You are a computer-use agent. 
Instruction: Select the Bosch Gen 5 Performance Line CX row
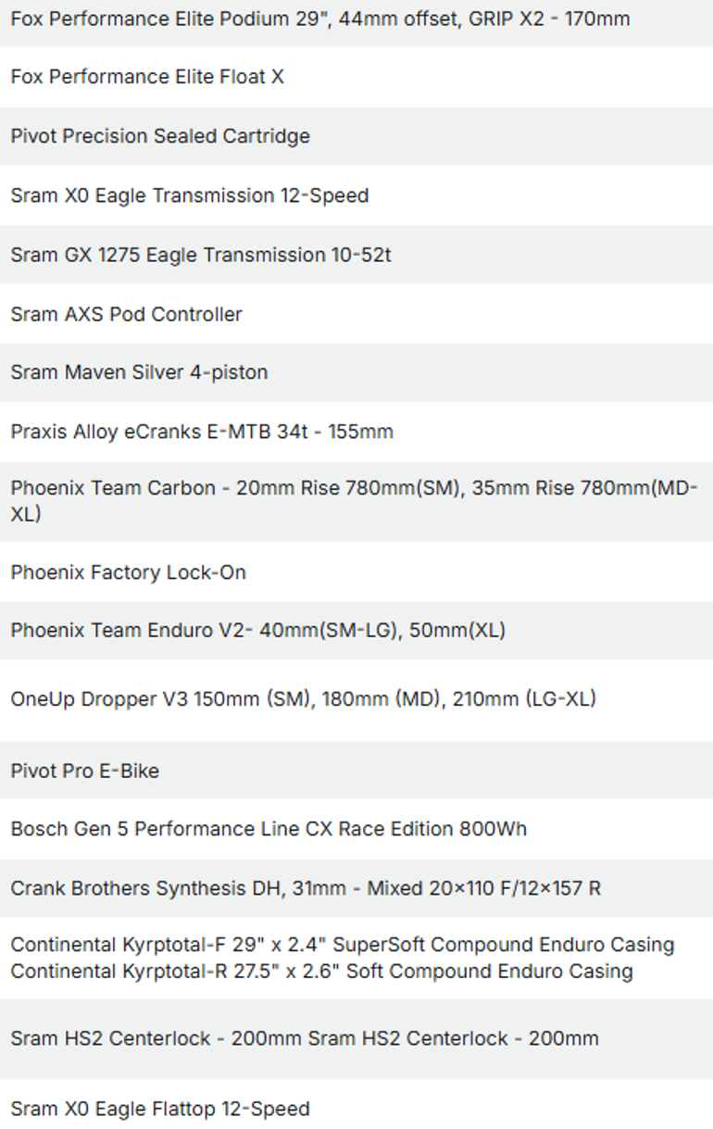(356, 829)
